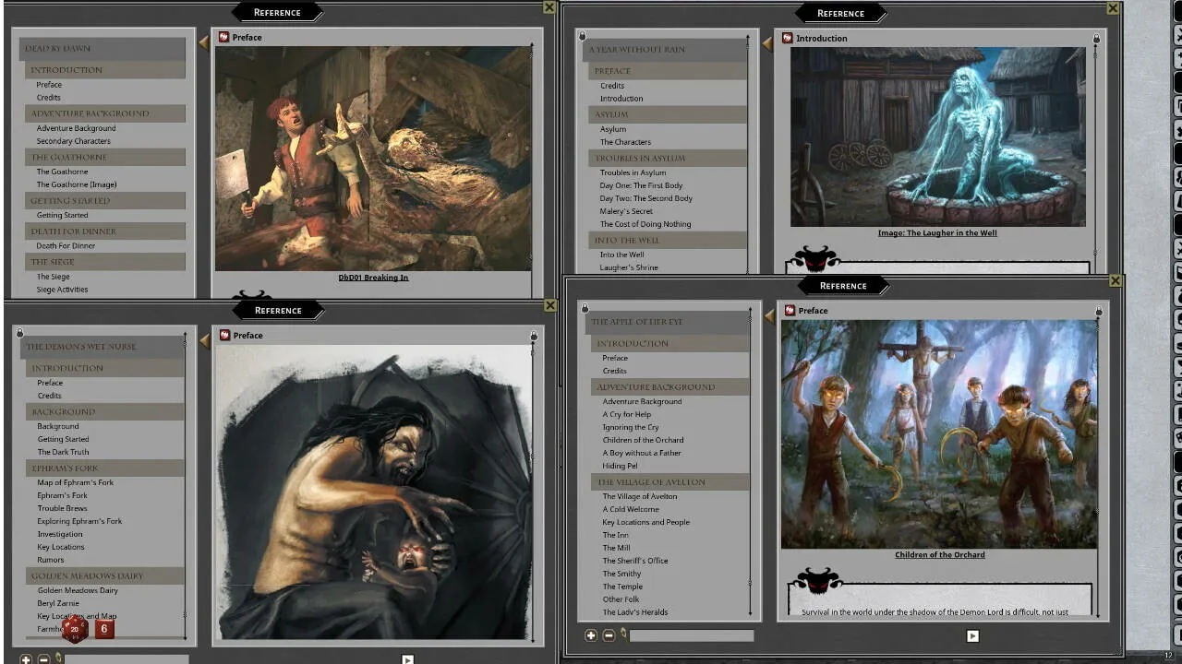This screenshot has width=1182, height=664.
Task: Collapse index panel arrow in Apple of Her Eye
Action: tap(770, 316)
